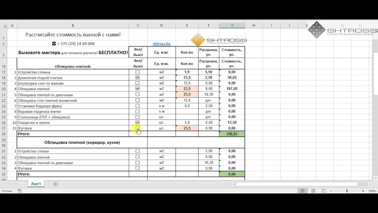Select column B header

[73, 26]
